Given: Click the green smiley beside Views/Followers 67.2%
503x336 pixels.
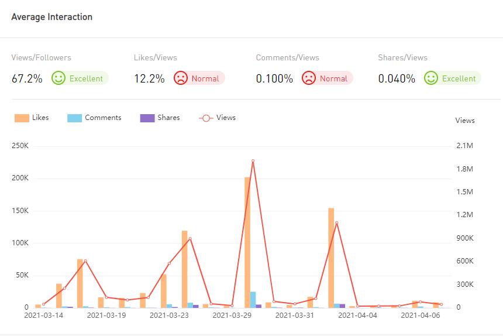Looking at the screenshot, I should 58,78.
